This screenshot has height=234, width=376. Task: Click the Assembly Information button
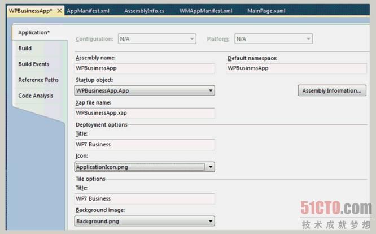click(x=332, y=90)
